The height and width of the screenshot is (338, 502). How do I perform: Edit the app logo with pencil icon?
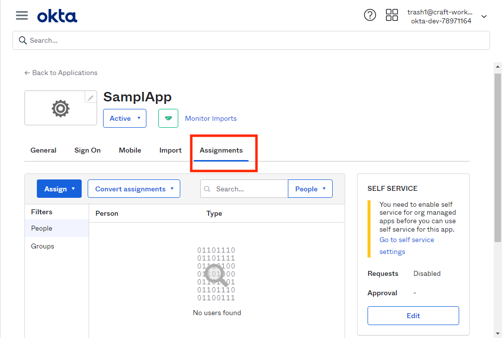point(91,97)
